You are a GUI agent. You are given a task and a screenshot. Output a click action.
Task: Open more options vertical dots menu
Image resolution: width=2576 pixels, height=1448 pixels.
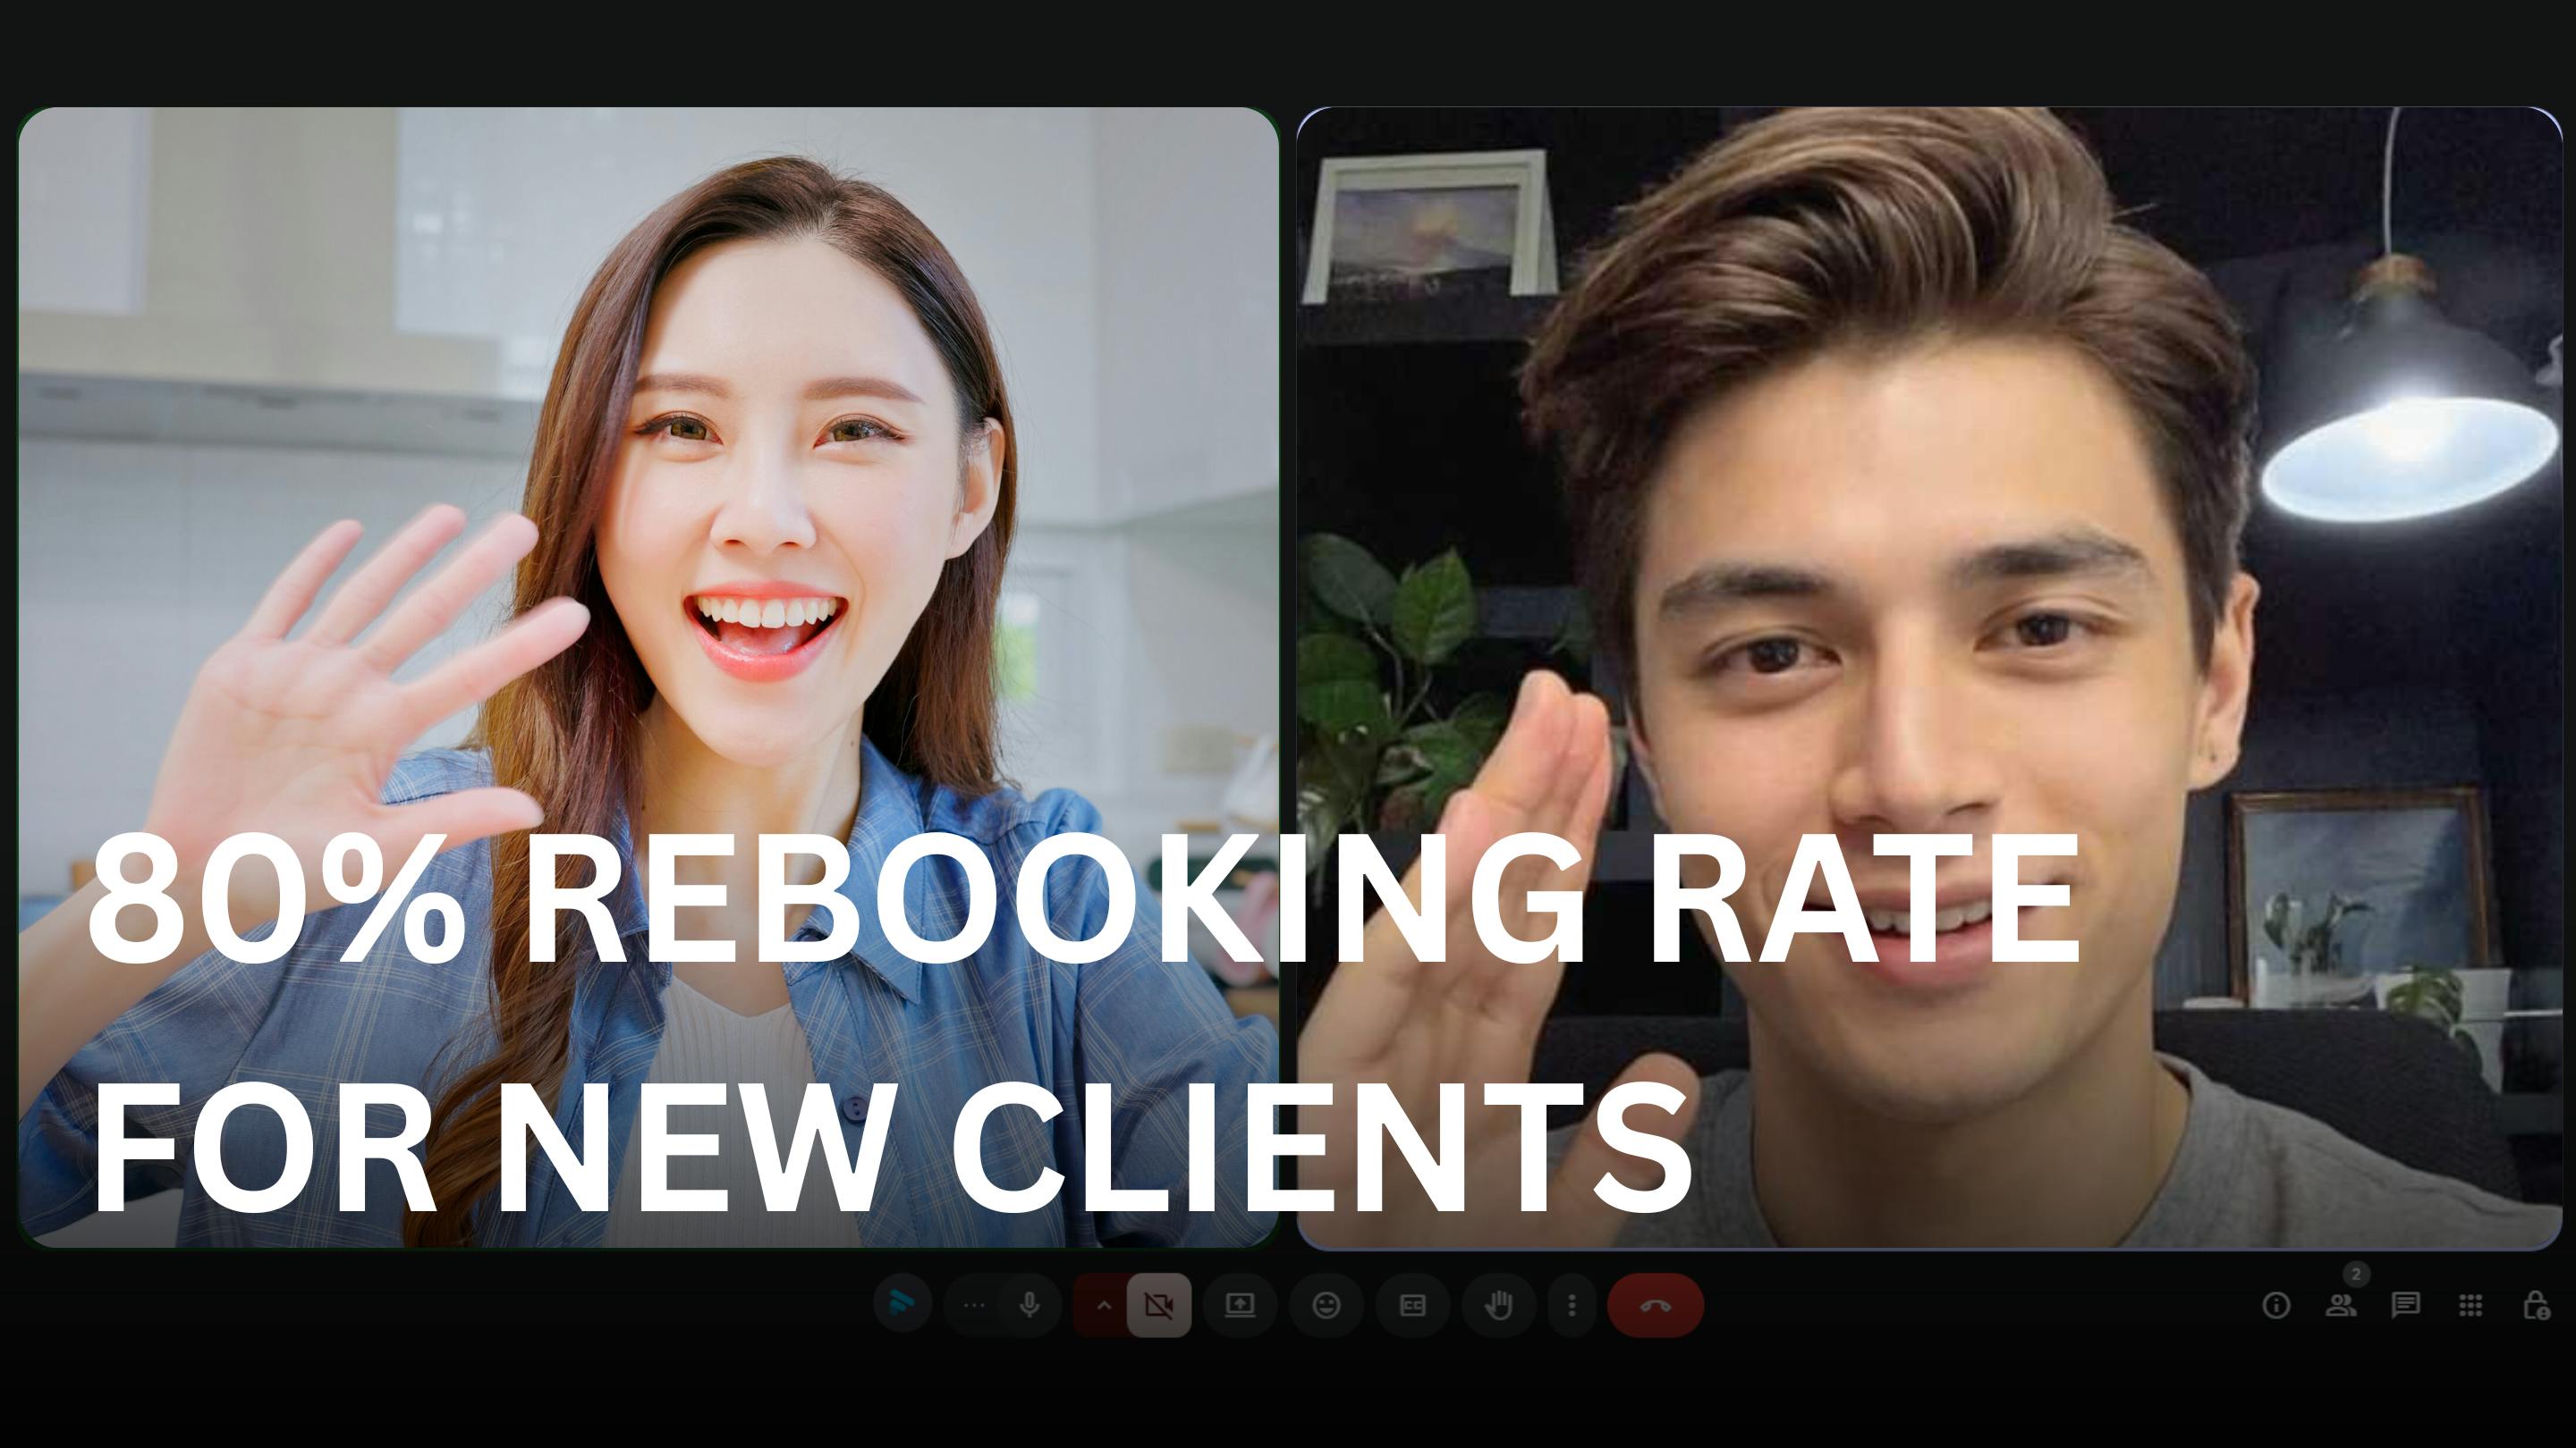pos(1572,1305)
